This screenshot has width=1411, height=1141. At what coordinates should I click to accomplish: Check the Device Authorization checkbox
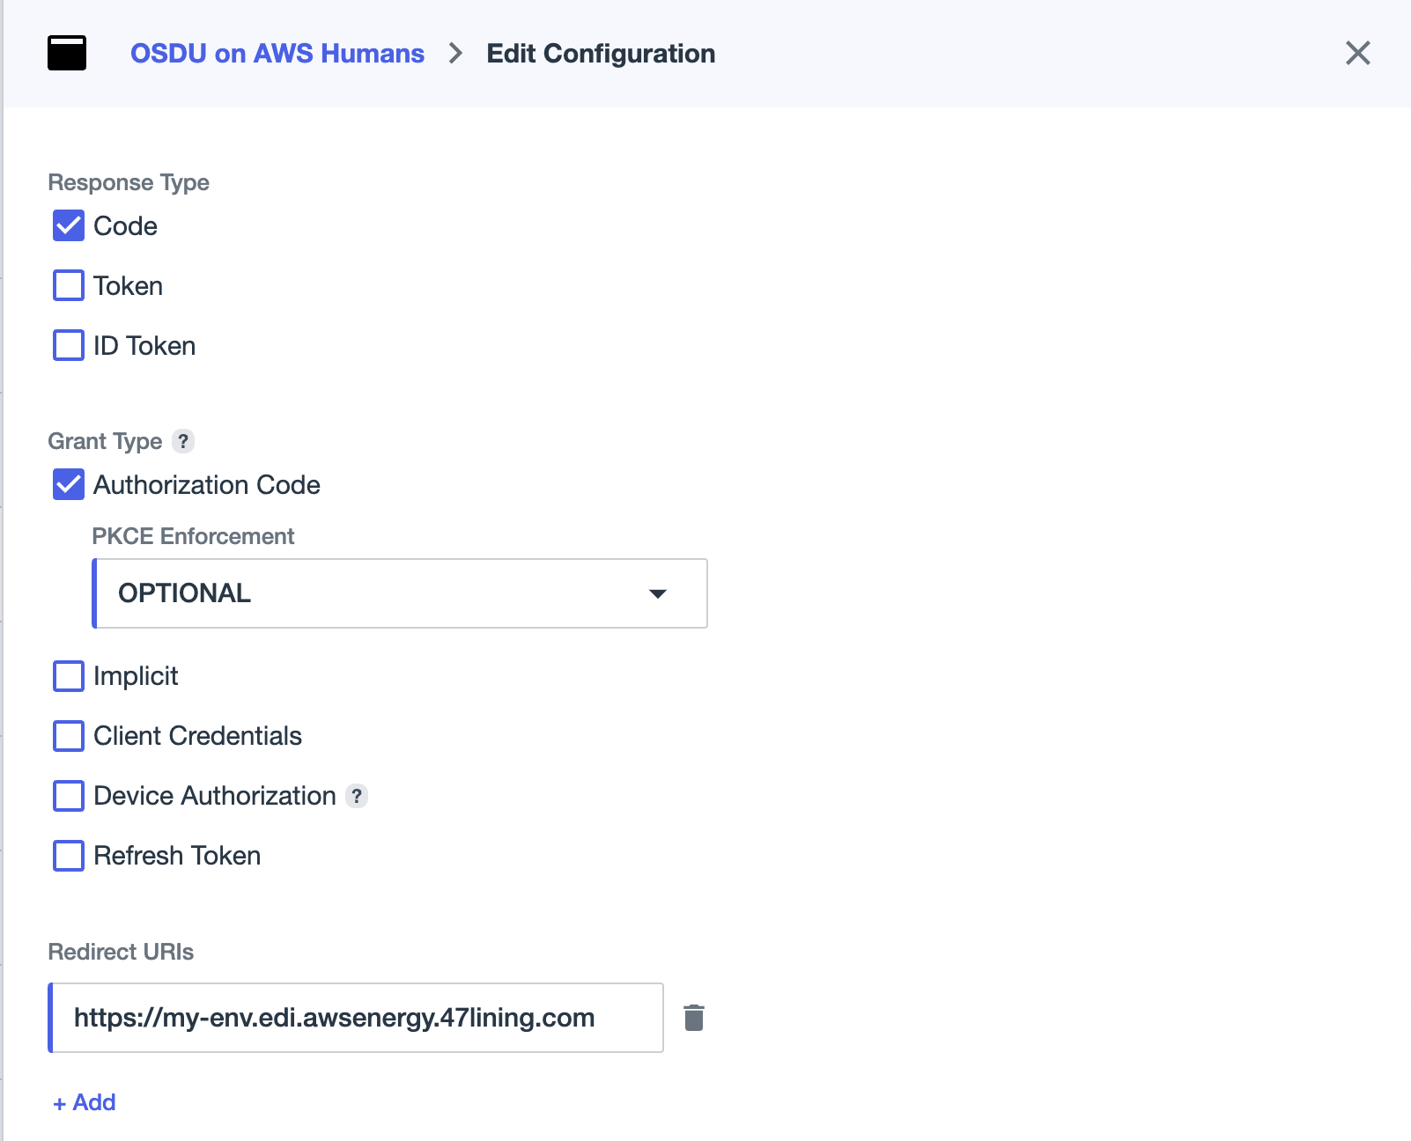coord(69,796)
